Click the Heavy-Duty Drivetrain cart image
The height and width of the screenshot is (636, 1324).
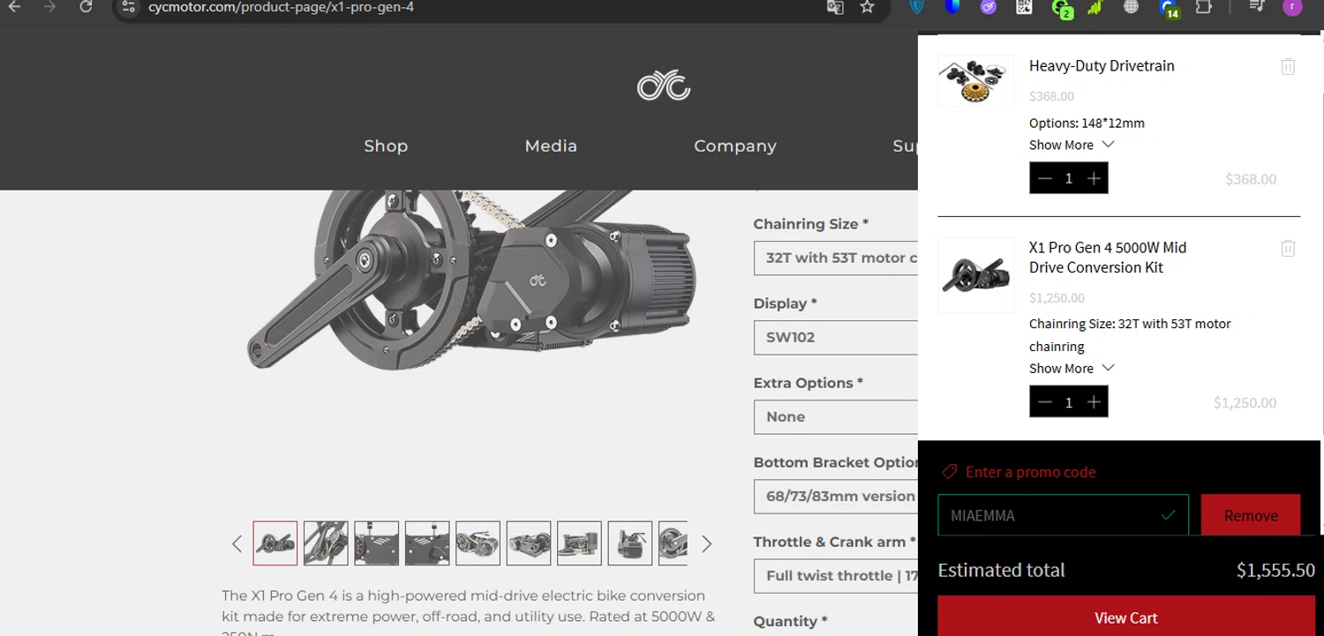click(975, 81)
